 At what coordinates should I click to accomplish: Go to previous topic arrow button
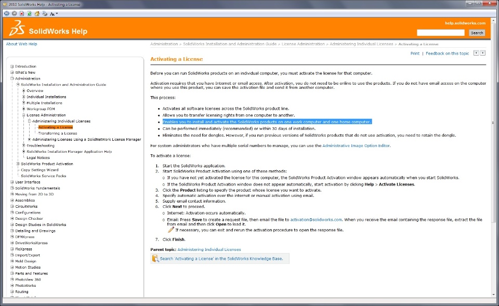476,53
